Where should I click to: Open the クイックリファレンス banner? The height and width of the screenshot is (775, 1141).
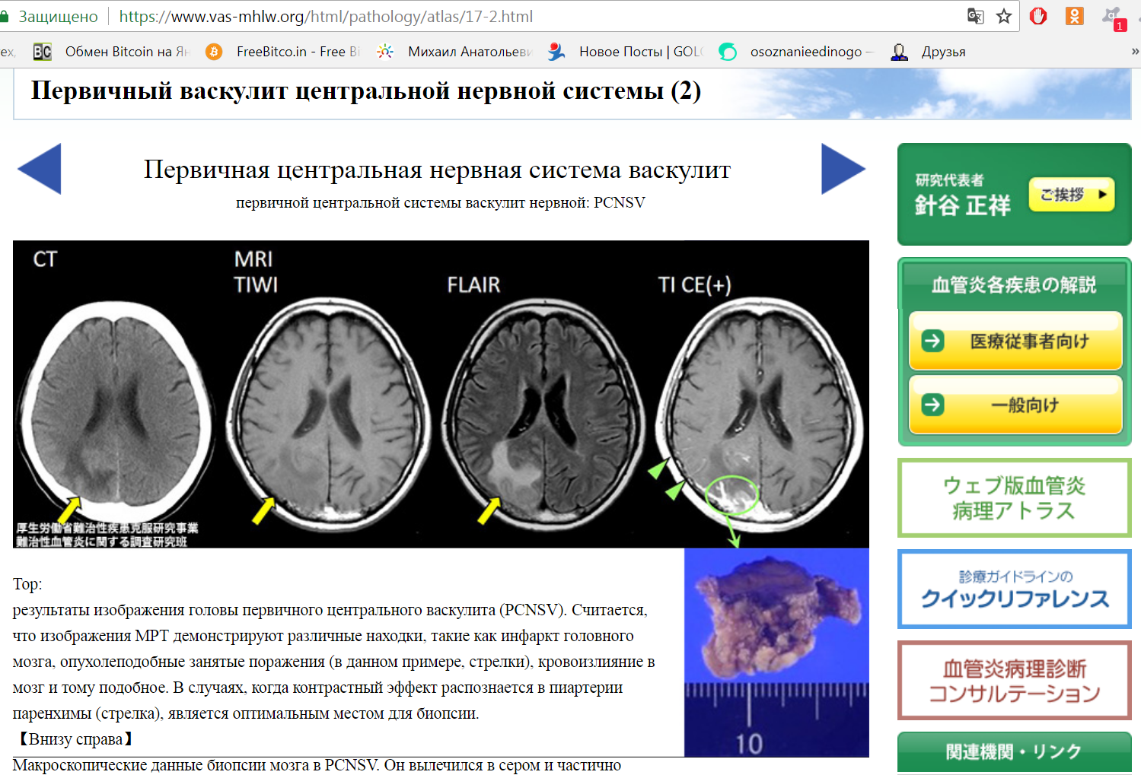click(x=1015, y=589)
